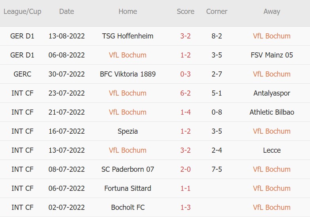Click Athletic Bilbao team name
The height and width of the screenshot is (217, 310).
coord(272,112)
